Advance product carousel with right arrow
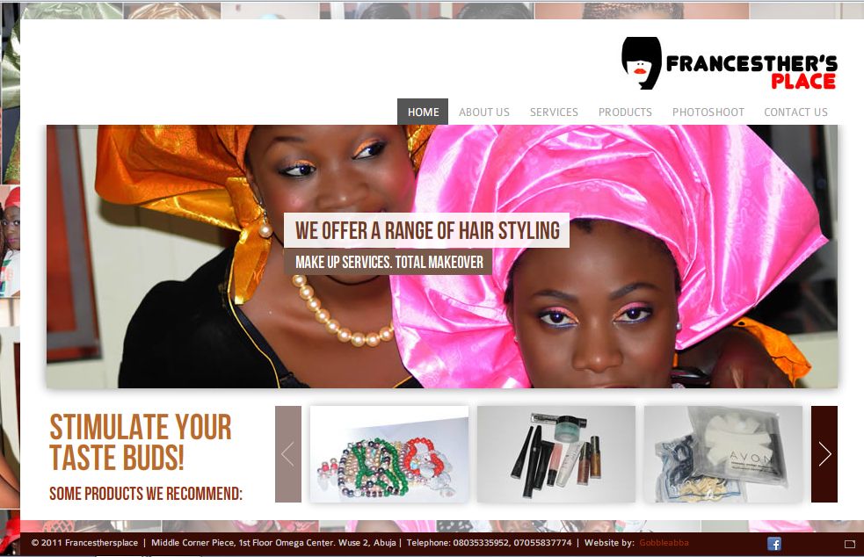Screen dimensions: 864x557 (x=824, y=454)
